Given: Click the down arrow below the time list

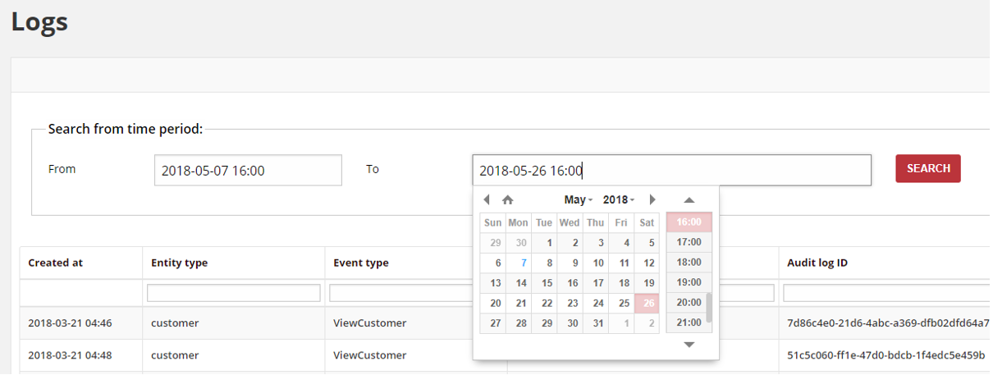Looking at the screenshot, I should click(689, 345).
